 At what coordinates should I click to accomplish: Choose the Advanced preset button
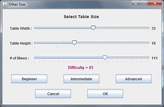tap(134, 79)
